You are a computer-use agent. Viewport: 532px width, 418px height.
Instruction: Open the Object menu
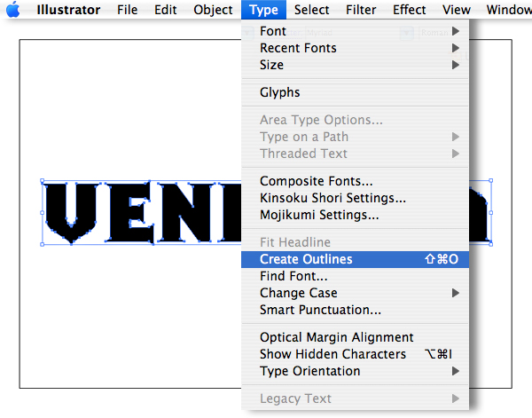pyautogui.click(x=213, y=10)
